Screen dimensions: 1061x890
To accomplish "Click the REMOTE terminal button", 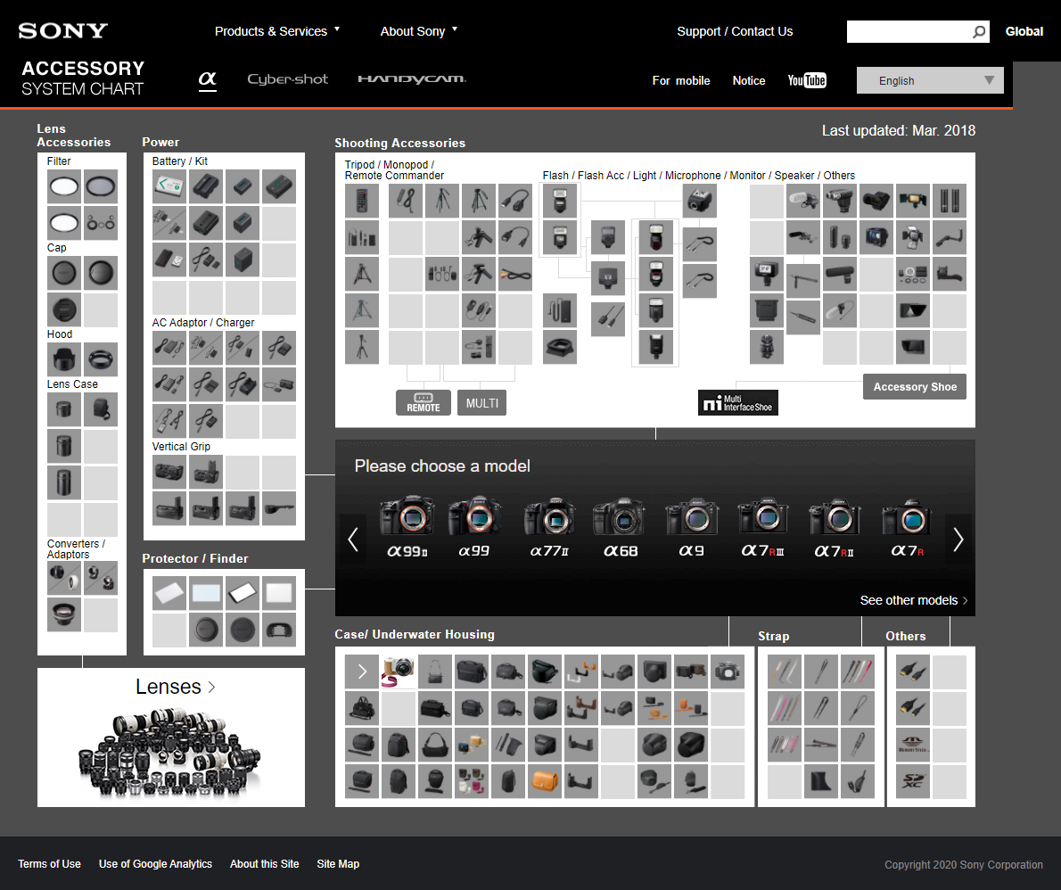I will pos(424,403).
